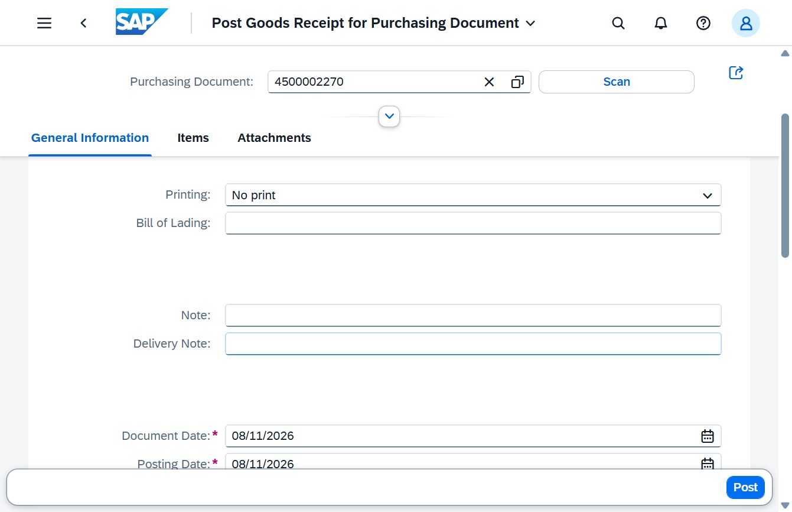Image resolution: width=792 pixels, height=512 pixels.
Task: Open value help for Purchasing Document
Action: (517, 82)
